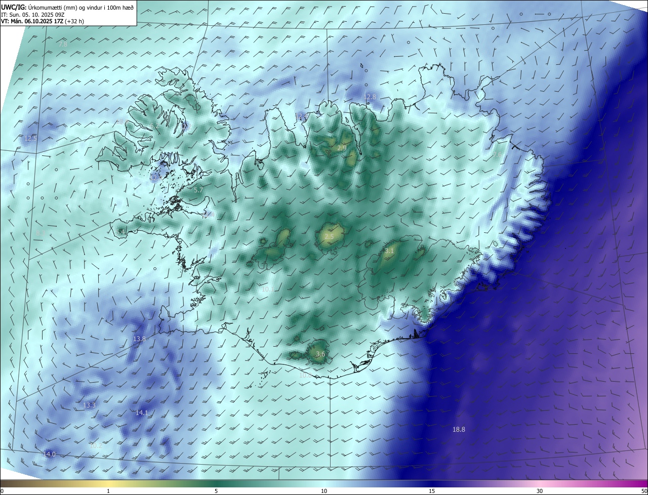
Task: Click the '1' tick on the color scale
Action: [x=108, y=491]
